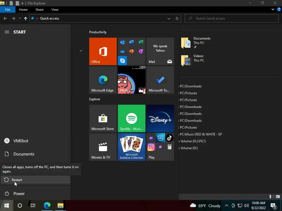Screen dimensions: 282x211
Task: Open PowerPoint icon in the Office apps tile
Action: pyautogui.click(x=131, y=51)
